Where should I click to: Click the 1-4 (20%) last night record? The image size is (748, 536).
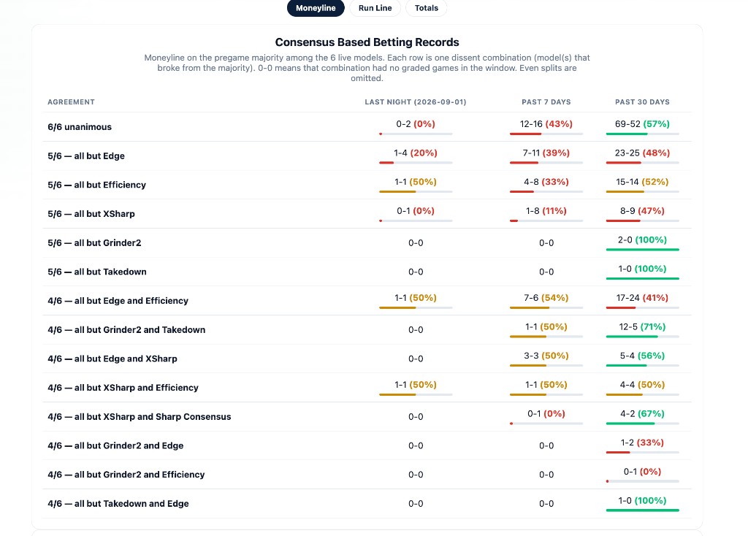point(416,153)
